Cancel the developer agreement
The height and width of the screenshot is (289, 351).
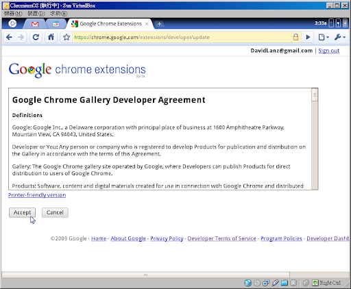click(x=55, y=212)
